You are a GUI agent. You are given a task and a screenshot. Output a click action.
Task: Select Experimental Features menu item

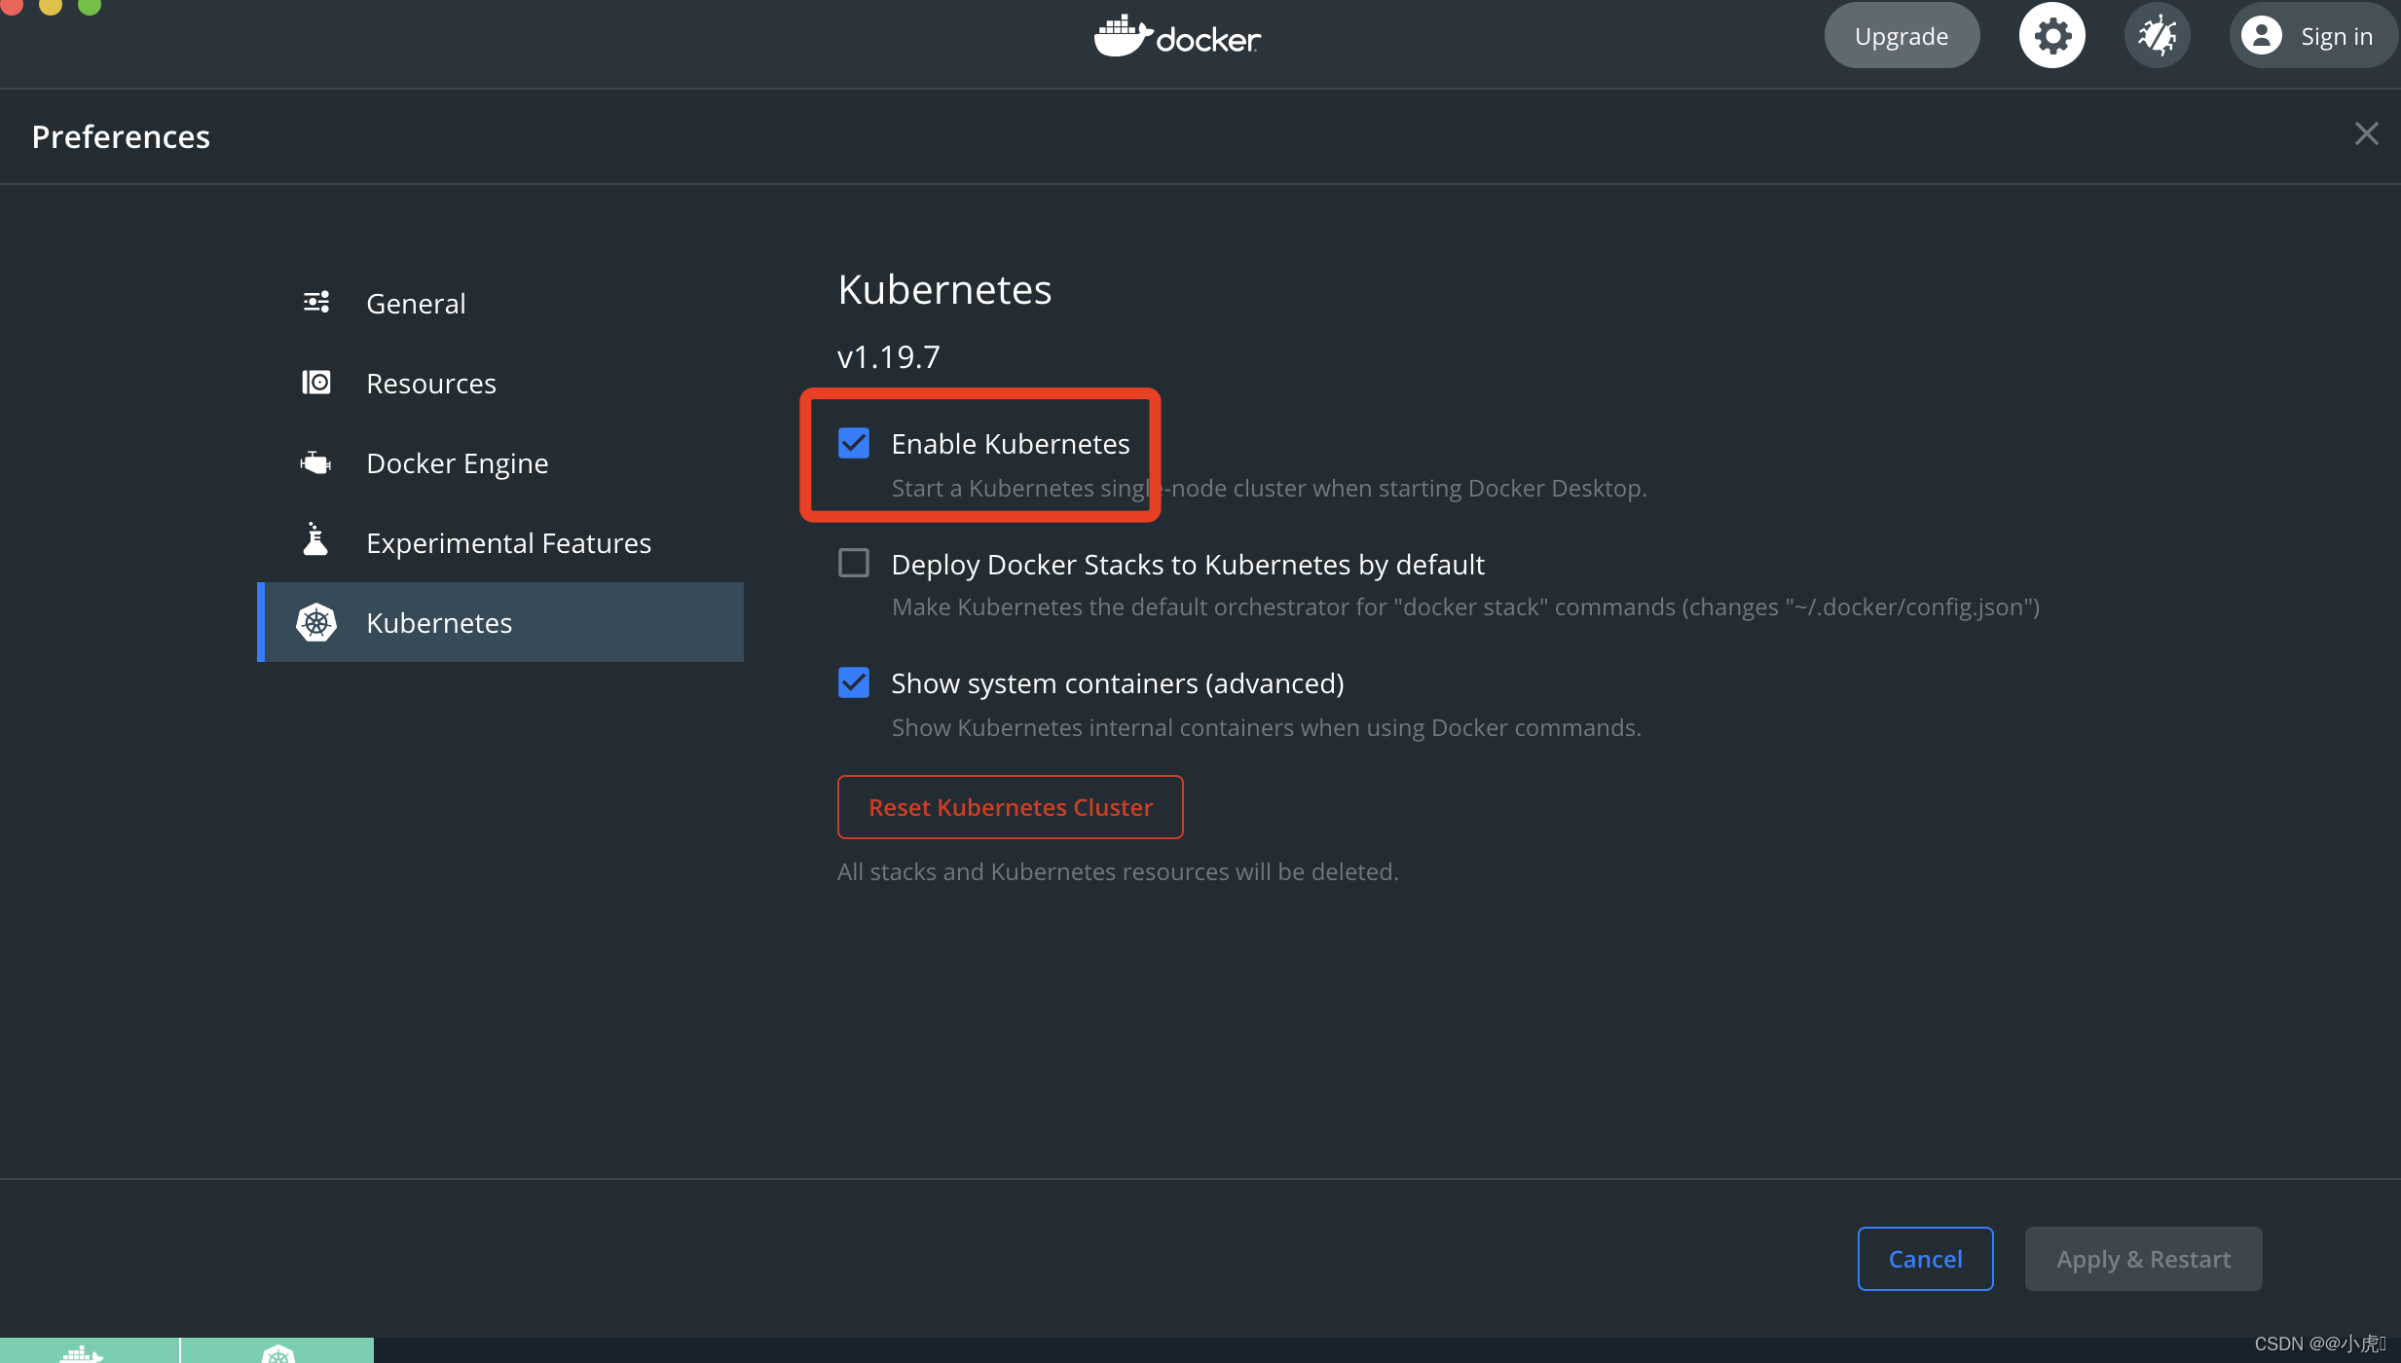coord(508,543)
